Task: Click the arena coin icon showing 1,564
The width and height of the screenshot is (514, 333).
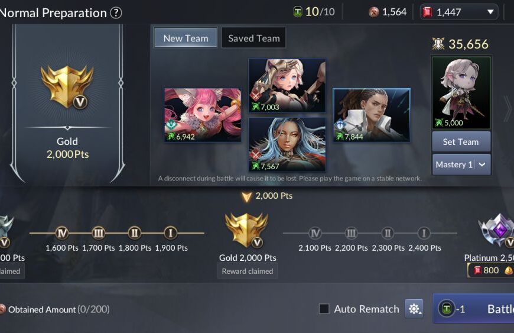Action: tap(374, 12)
